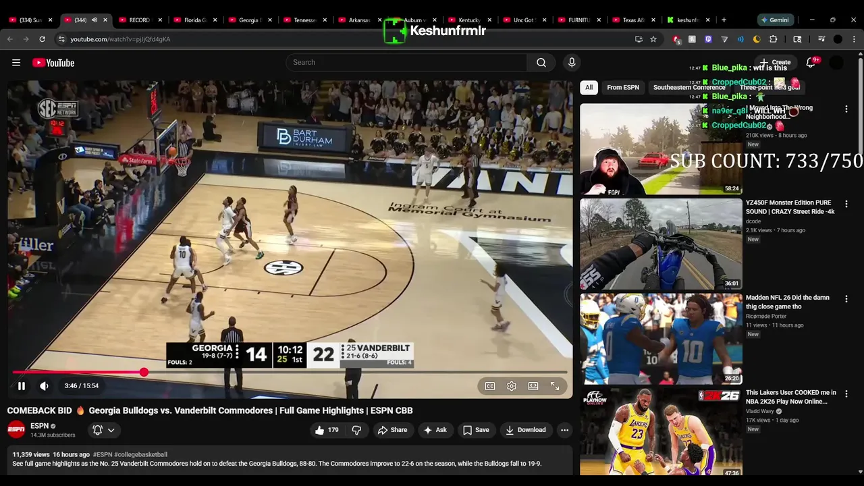
Task: Click the ESPN channel name
Action: coord(40,426)
